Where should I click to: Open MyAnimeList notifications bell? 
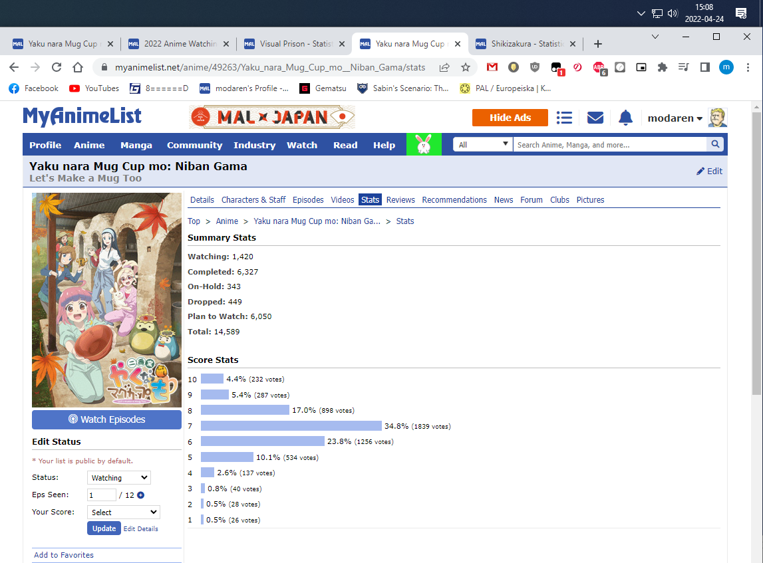(x=625, y=118)
